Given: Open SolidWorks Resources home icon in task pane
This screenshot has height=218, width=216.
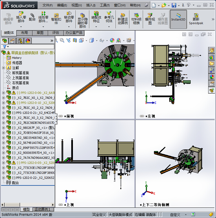Looking at the screenshot, I should click(212, 50).
